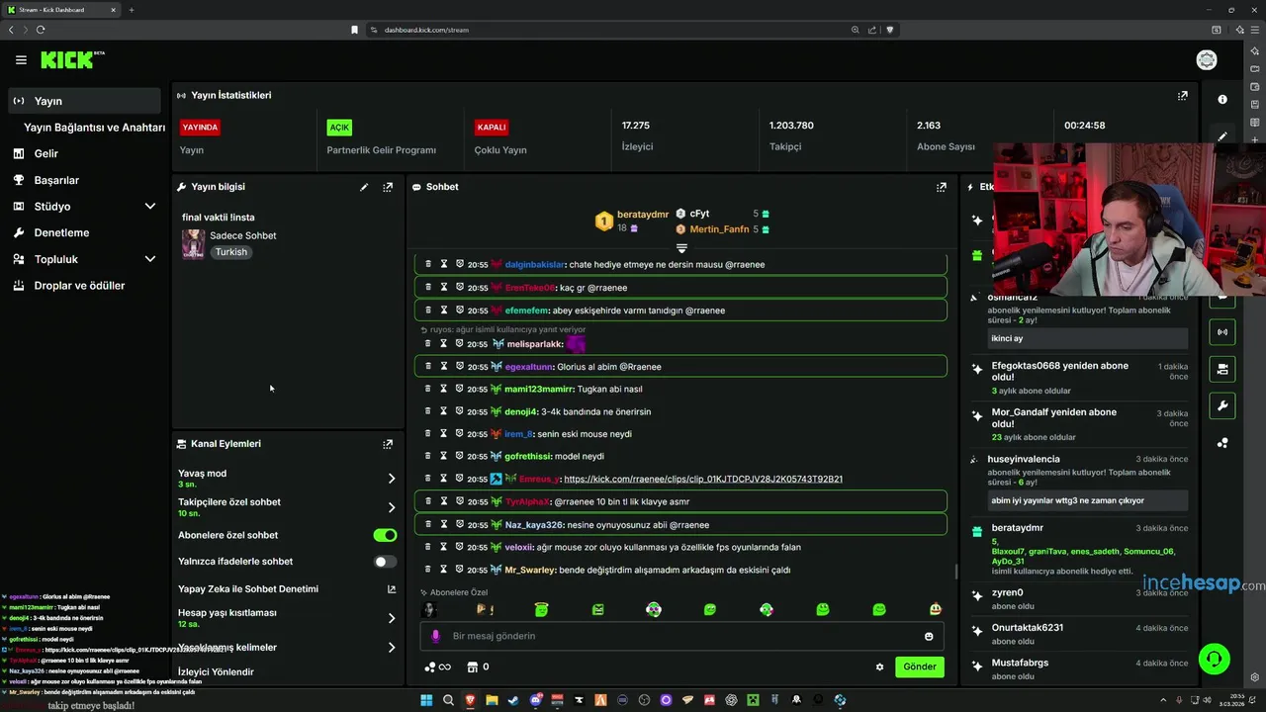Ban veloxii using the shield icon
The image size is (1266, 712).
point(460,547)
